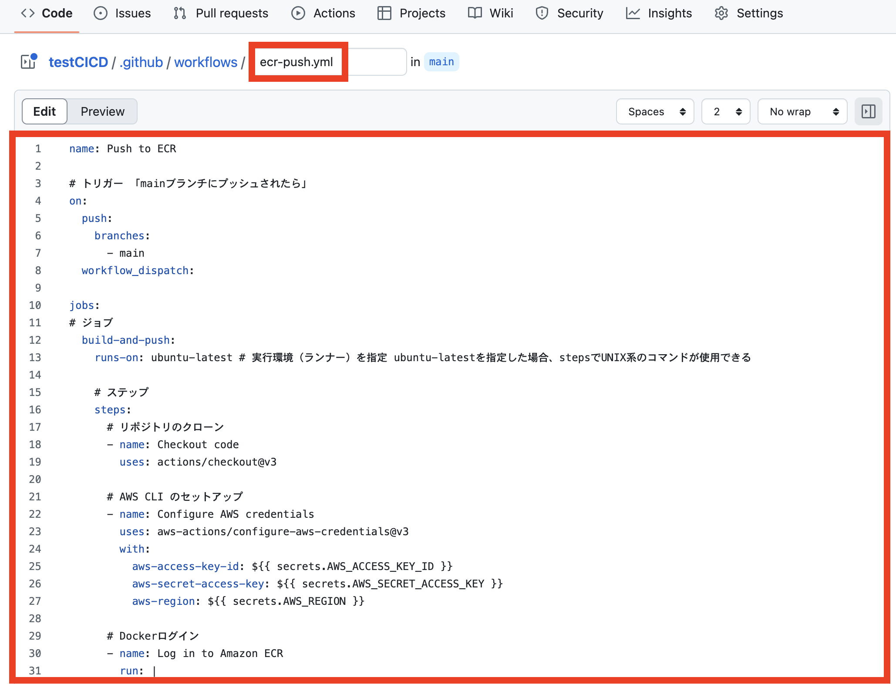Image resolution: width=896 pixels, height=684 pixels.
Task: Click the Projects table icon
Action: 384,13
